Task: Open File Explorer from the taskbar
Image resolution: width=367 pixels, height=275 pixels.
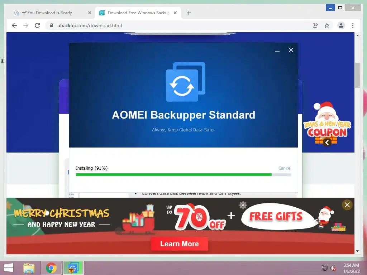Action: coord(29,268)
